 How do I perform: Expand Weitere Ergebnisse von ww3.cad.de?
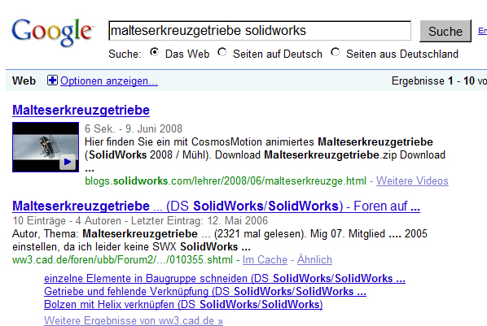coord(134,320)
